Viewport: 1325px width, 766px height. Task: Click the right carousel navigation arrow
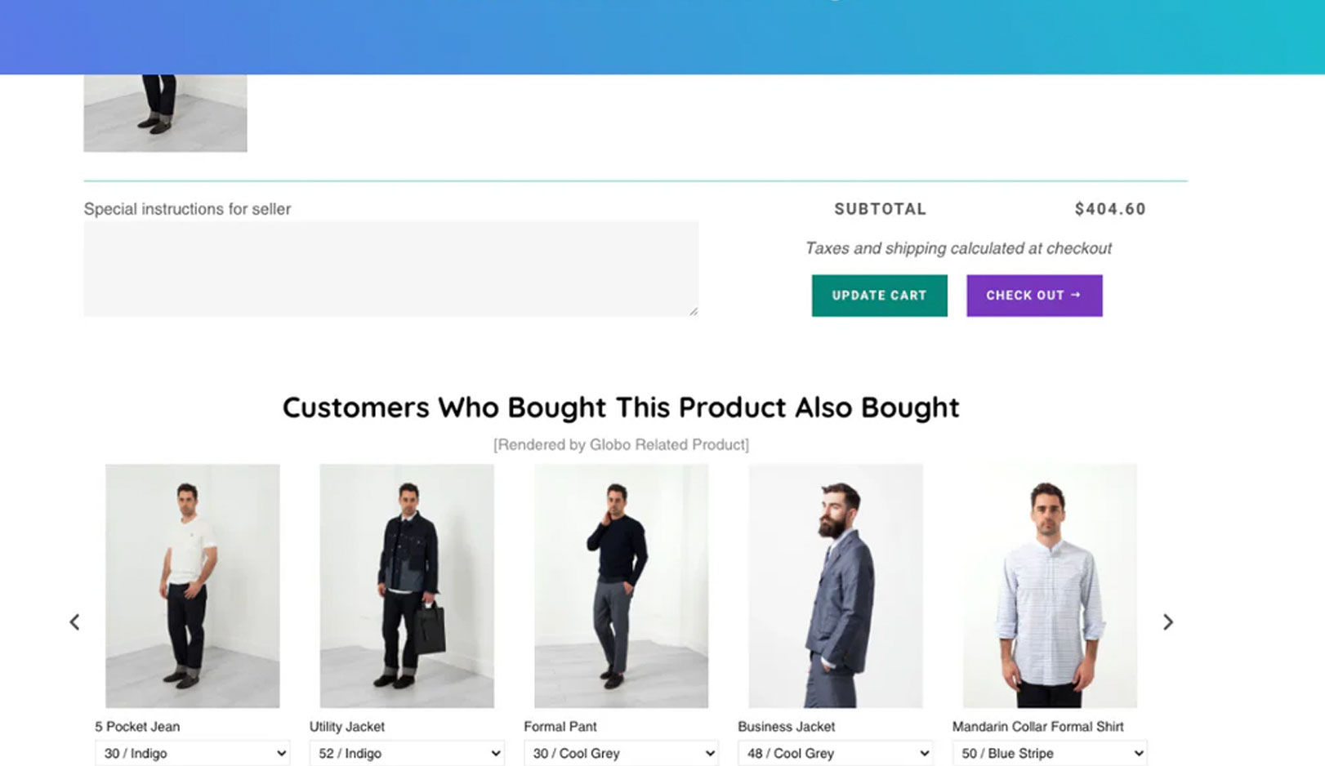(x=1167, y=621)
